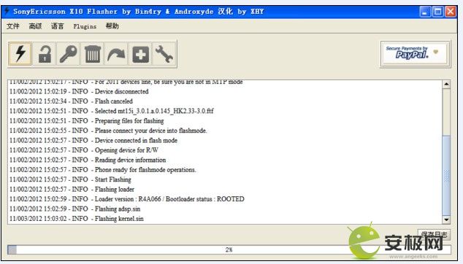Viewport: 463px width, 264px height.
Task: Open the wrench tools icon
Action: tap(164, 54)
